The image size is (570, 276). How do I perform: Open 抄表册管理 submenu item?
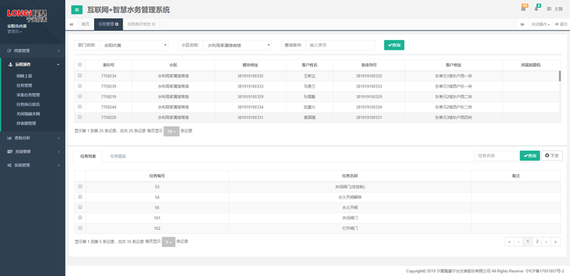click(26, 123)
